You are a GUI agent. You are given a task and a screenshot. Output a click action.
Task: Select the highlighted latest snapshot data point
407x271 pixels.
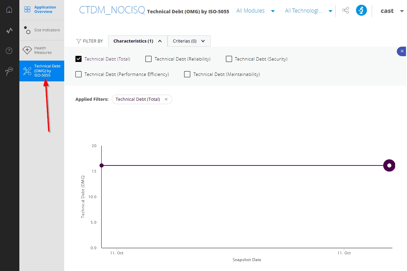(389, 165)
